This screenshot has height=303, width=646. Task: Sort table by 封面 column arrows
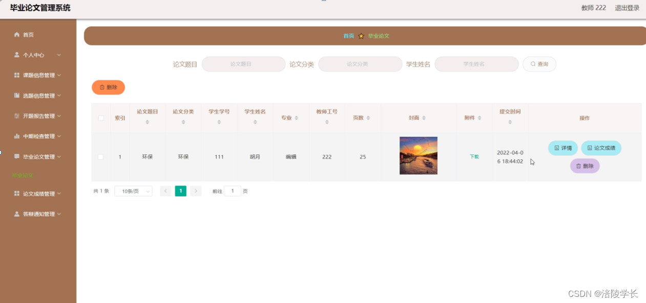(424, 118)
